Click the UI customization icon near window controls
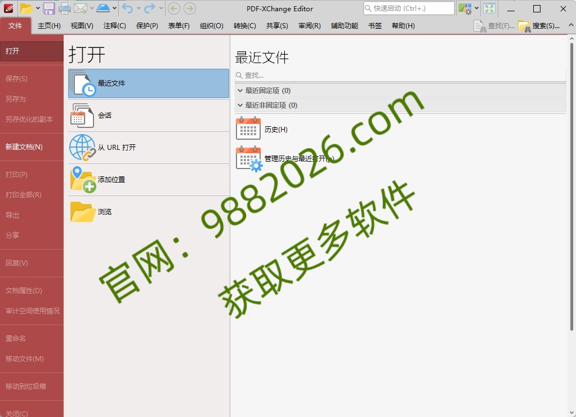 tap(465, 8)
